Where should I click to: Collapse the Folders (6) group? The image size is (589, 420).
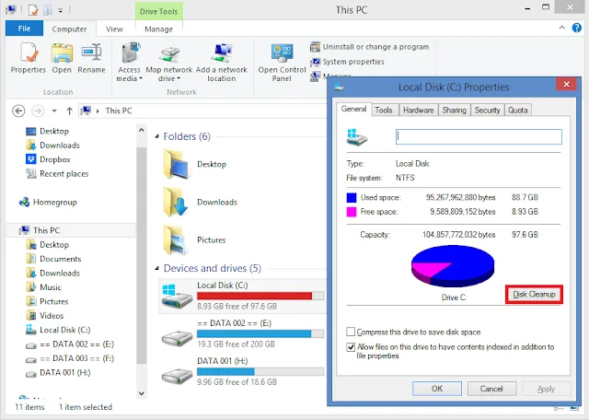pos(157,136)
